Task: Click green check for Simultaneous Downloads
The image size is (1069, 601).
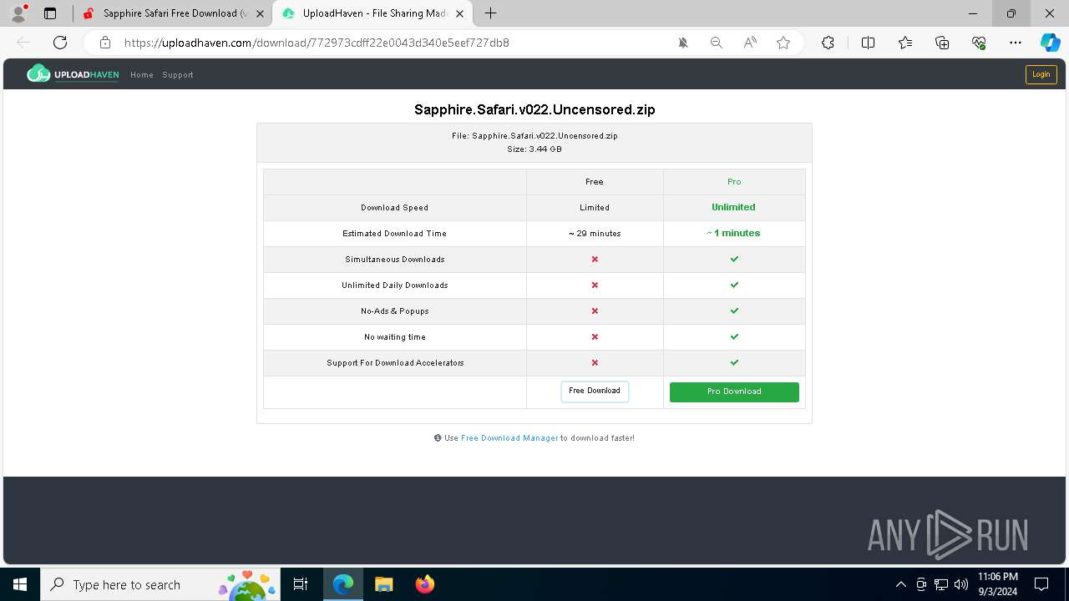Action: [x=734, y=260]
